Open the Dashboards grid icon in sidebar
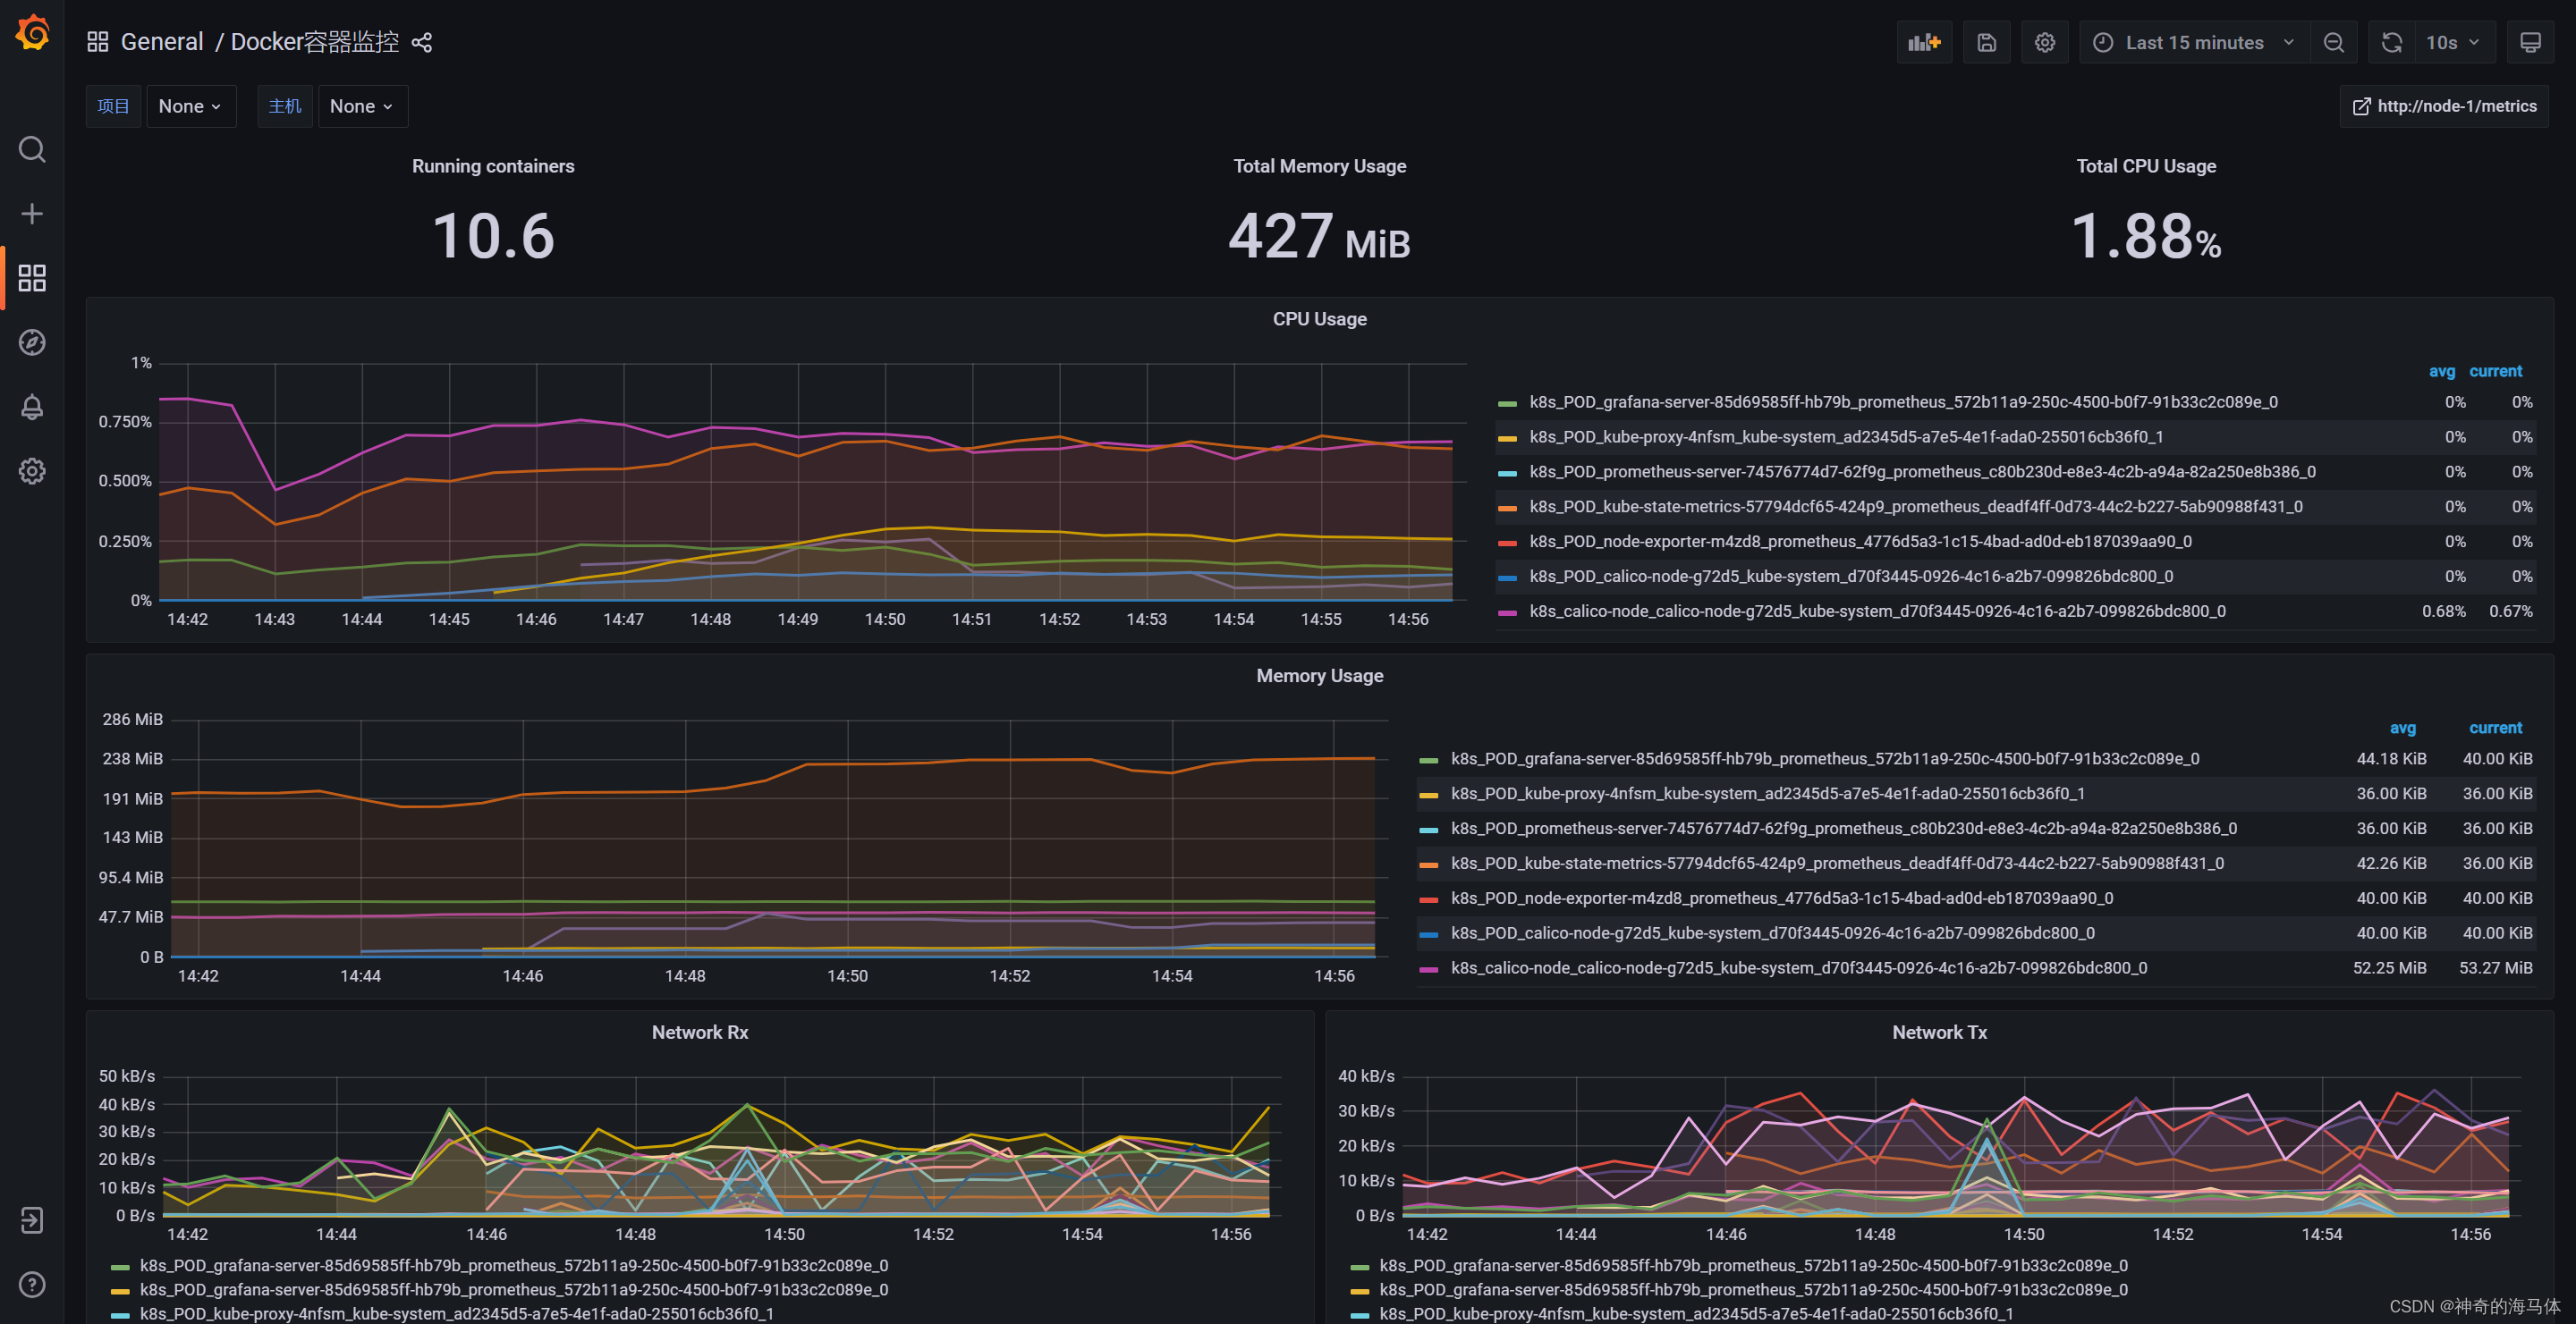 32,278
